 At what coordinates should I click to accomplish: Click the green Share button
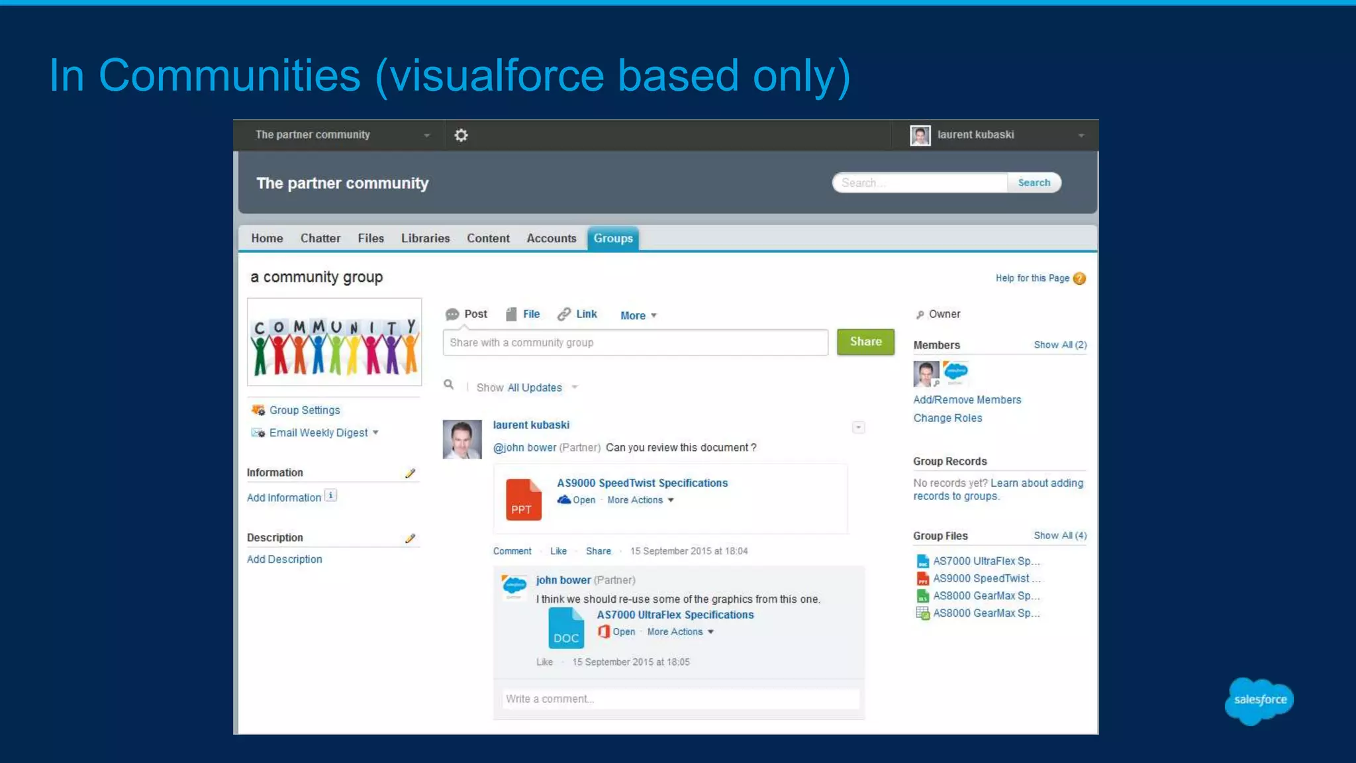pos(865,342)
